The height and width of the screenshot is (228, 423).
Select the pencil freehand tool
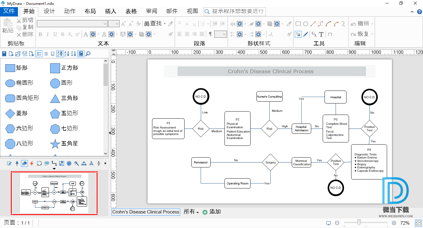306,34
